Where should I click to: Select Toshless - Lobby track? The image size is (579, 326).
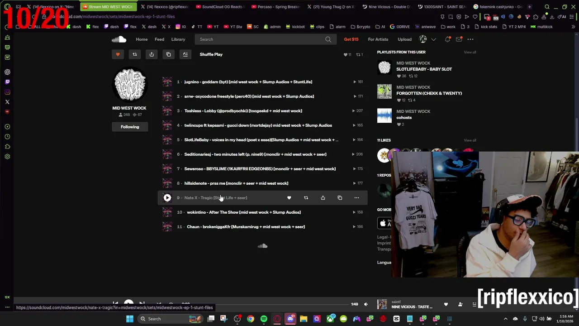(243, 111)
